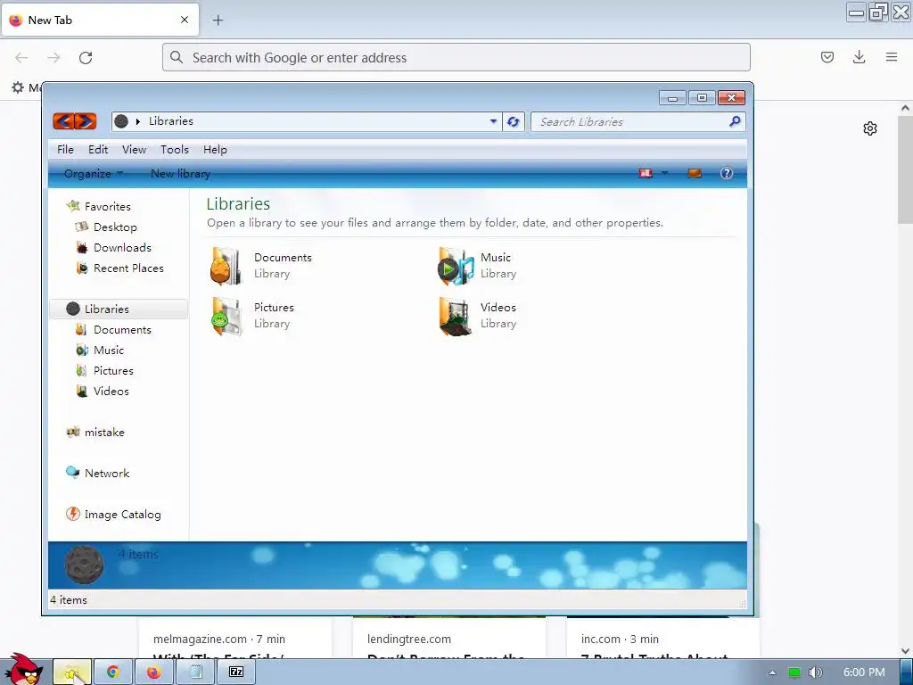
Task: Open lendingtree.com article card in Firefox
Action: pyautogui.click(x=449, y=639)
